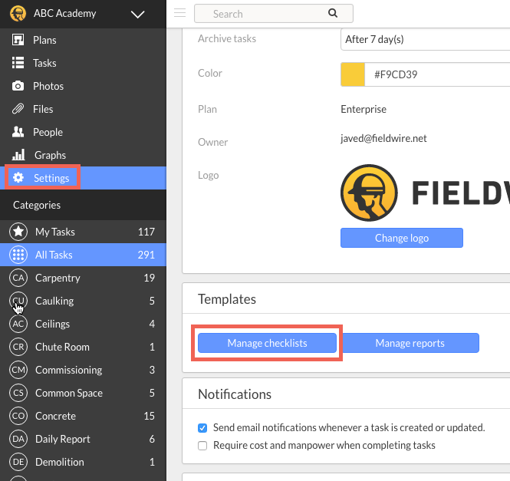Image resolution: width=510 pixels, height=481 pixels.
Task: Select the Daily Report category label
Action: point(62,439)
